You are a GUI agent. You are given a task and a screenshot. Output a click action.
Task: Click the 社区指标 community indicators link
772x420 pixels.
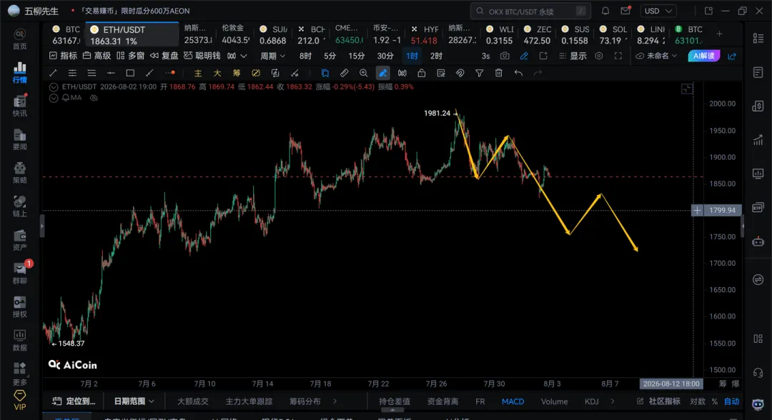click(659, 401)
